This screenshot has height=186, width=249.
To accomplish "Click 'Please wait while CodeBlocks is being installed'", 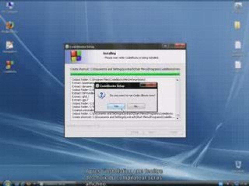I will tap(132, 58).
